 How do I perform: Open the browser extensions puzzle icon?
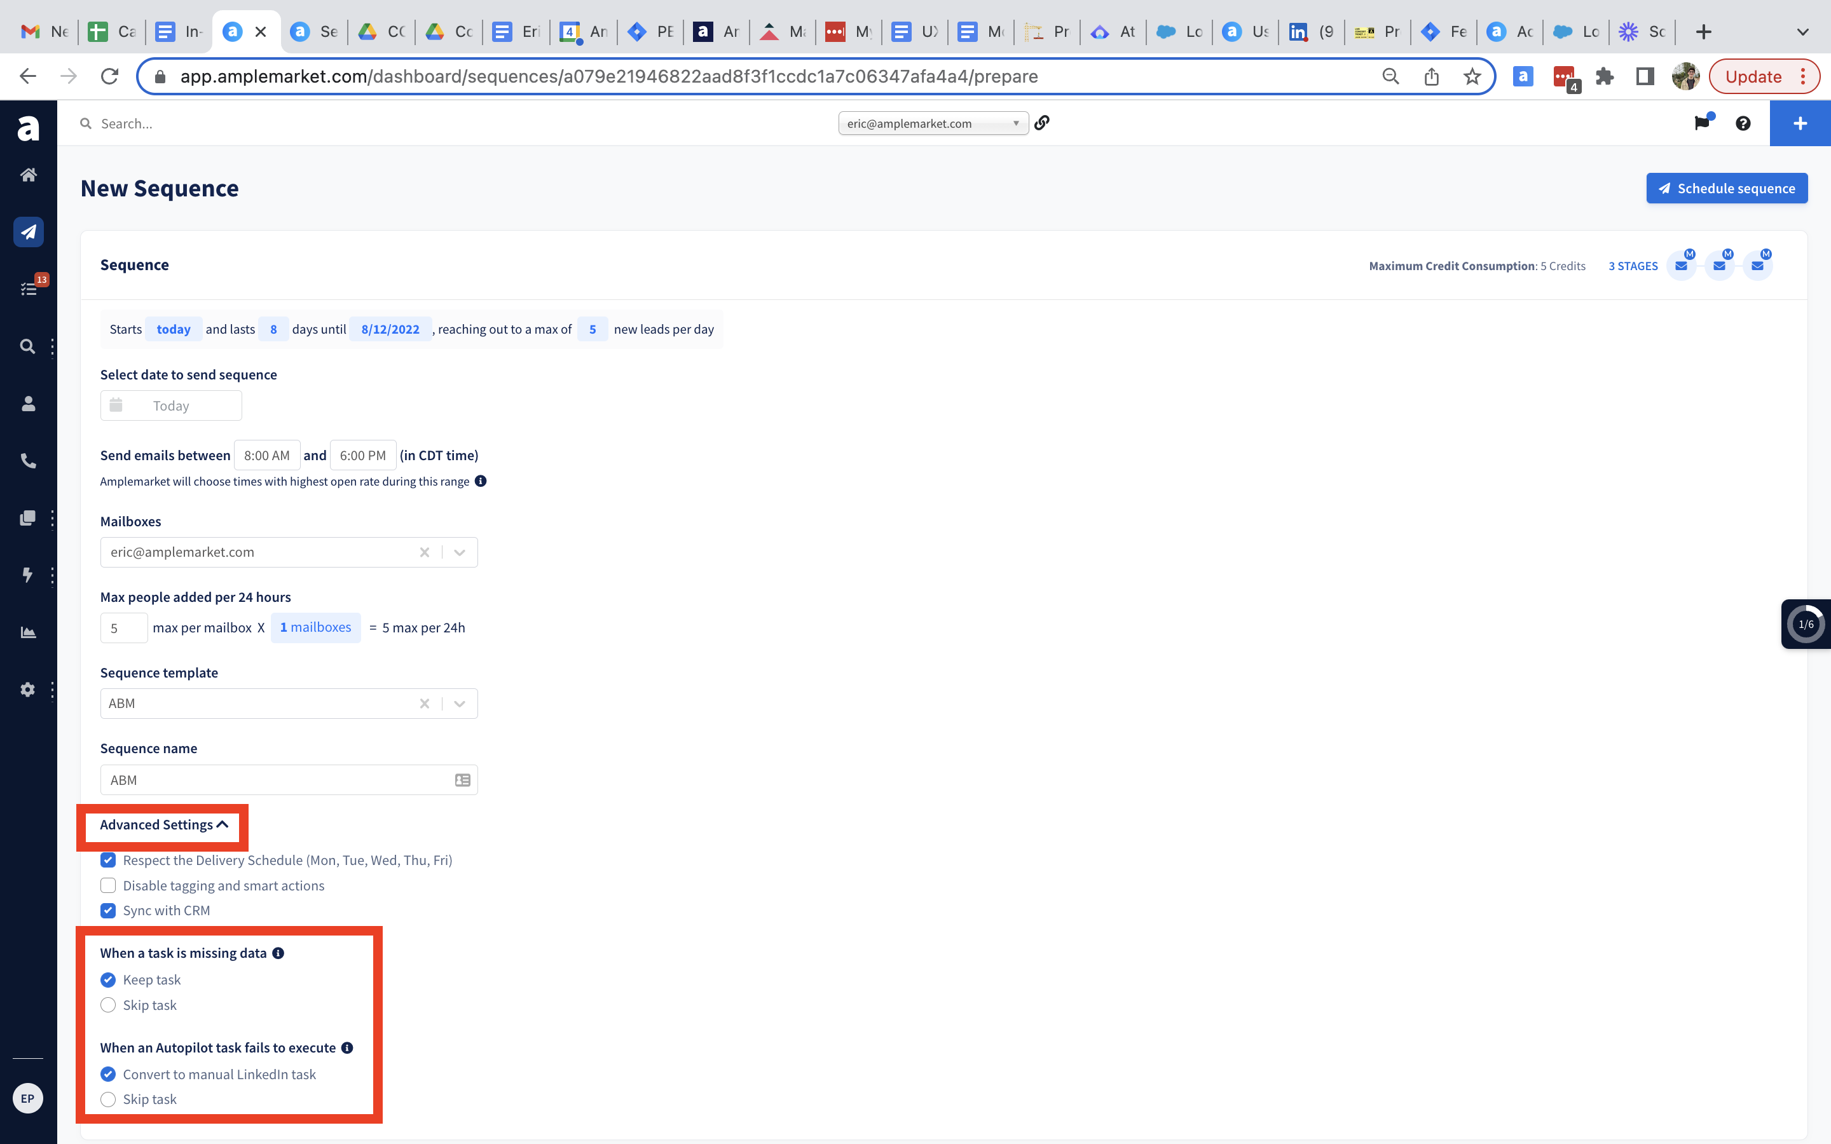pyautogui.click(x=1604, y=76)
